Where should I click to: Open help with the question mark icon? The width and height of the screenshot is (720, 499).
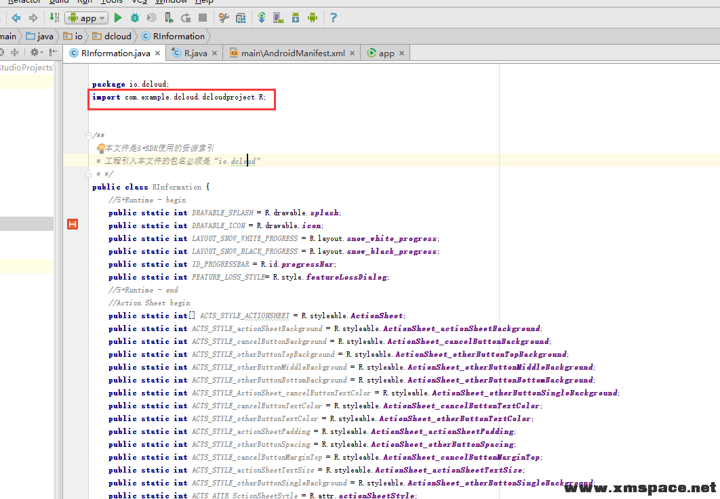point(334,18)
